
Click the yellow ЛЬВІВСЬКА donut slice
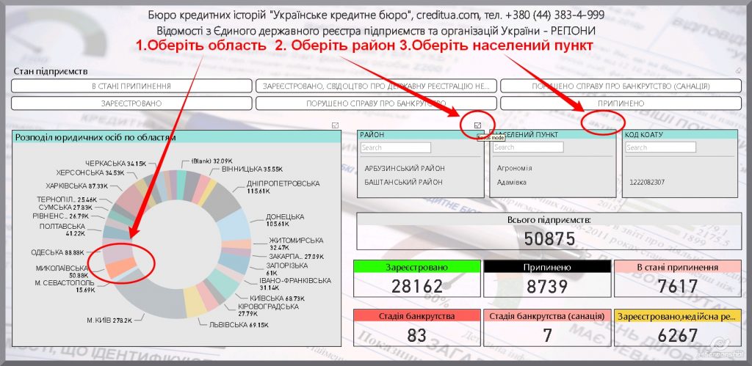point(194,297)
